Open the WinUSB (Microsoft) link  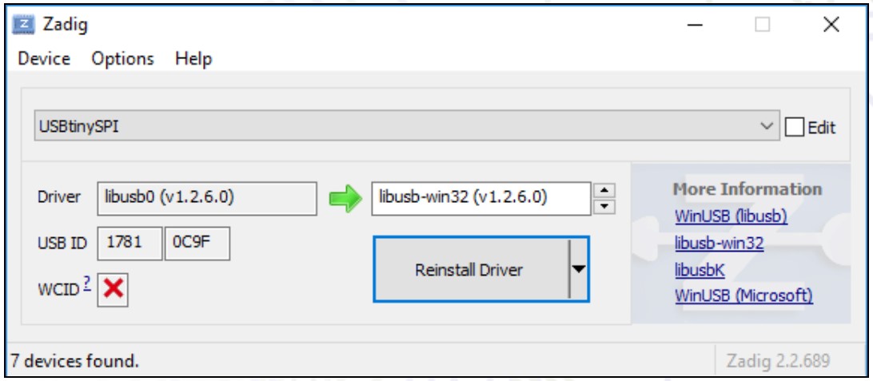pyautogui.click(x=743, y=296)
